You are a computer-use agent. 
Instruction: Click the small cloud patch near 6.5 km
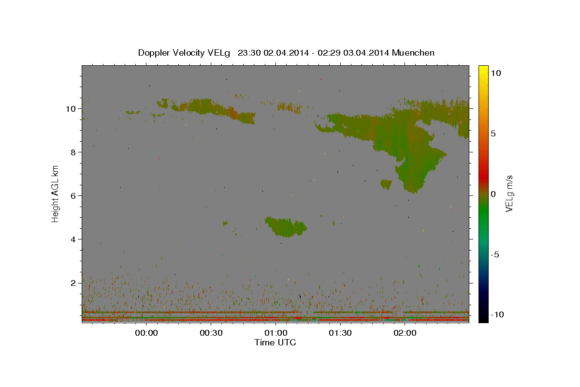tap(386, 184)
